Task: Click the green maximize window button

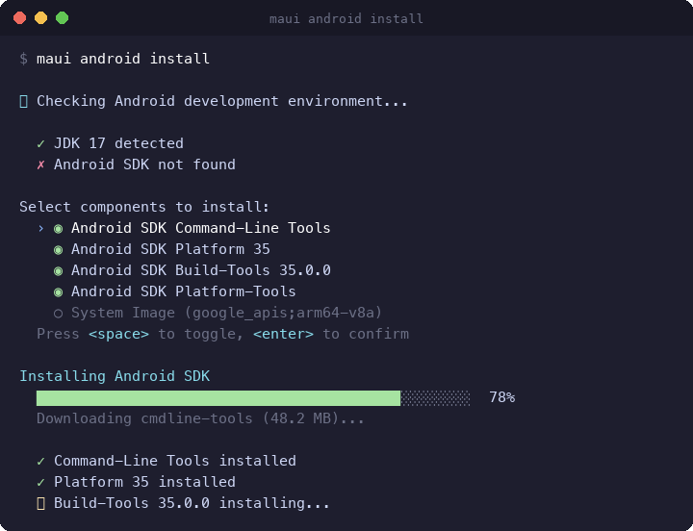Action: 63,18
